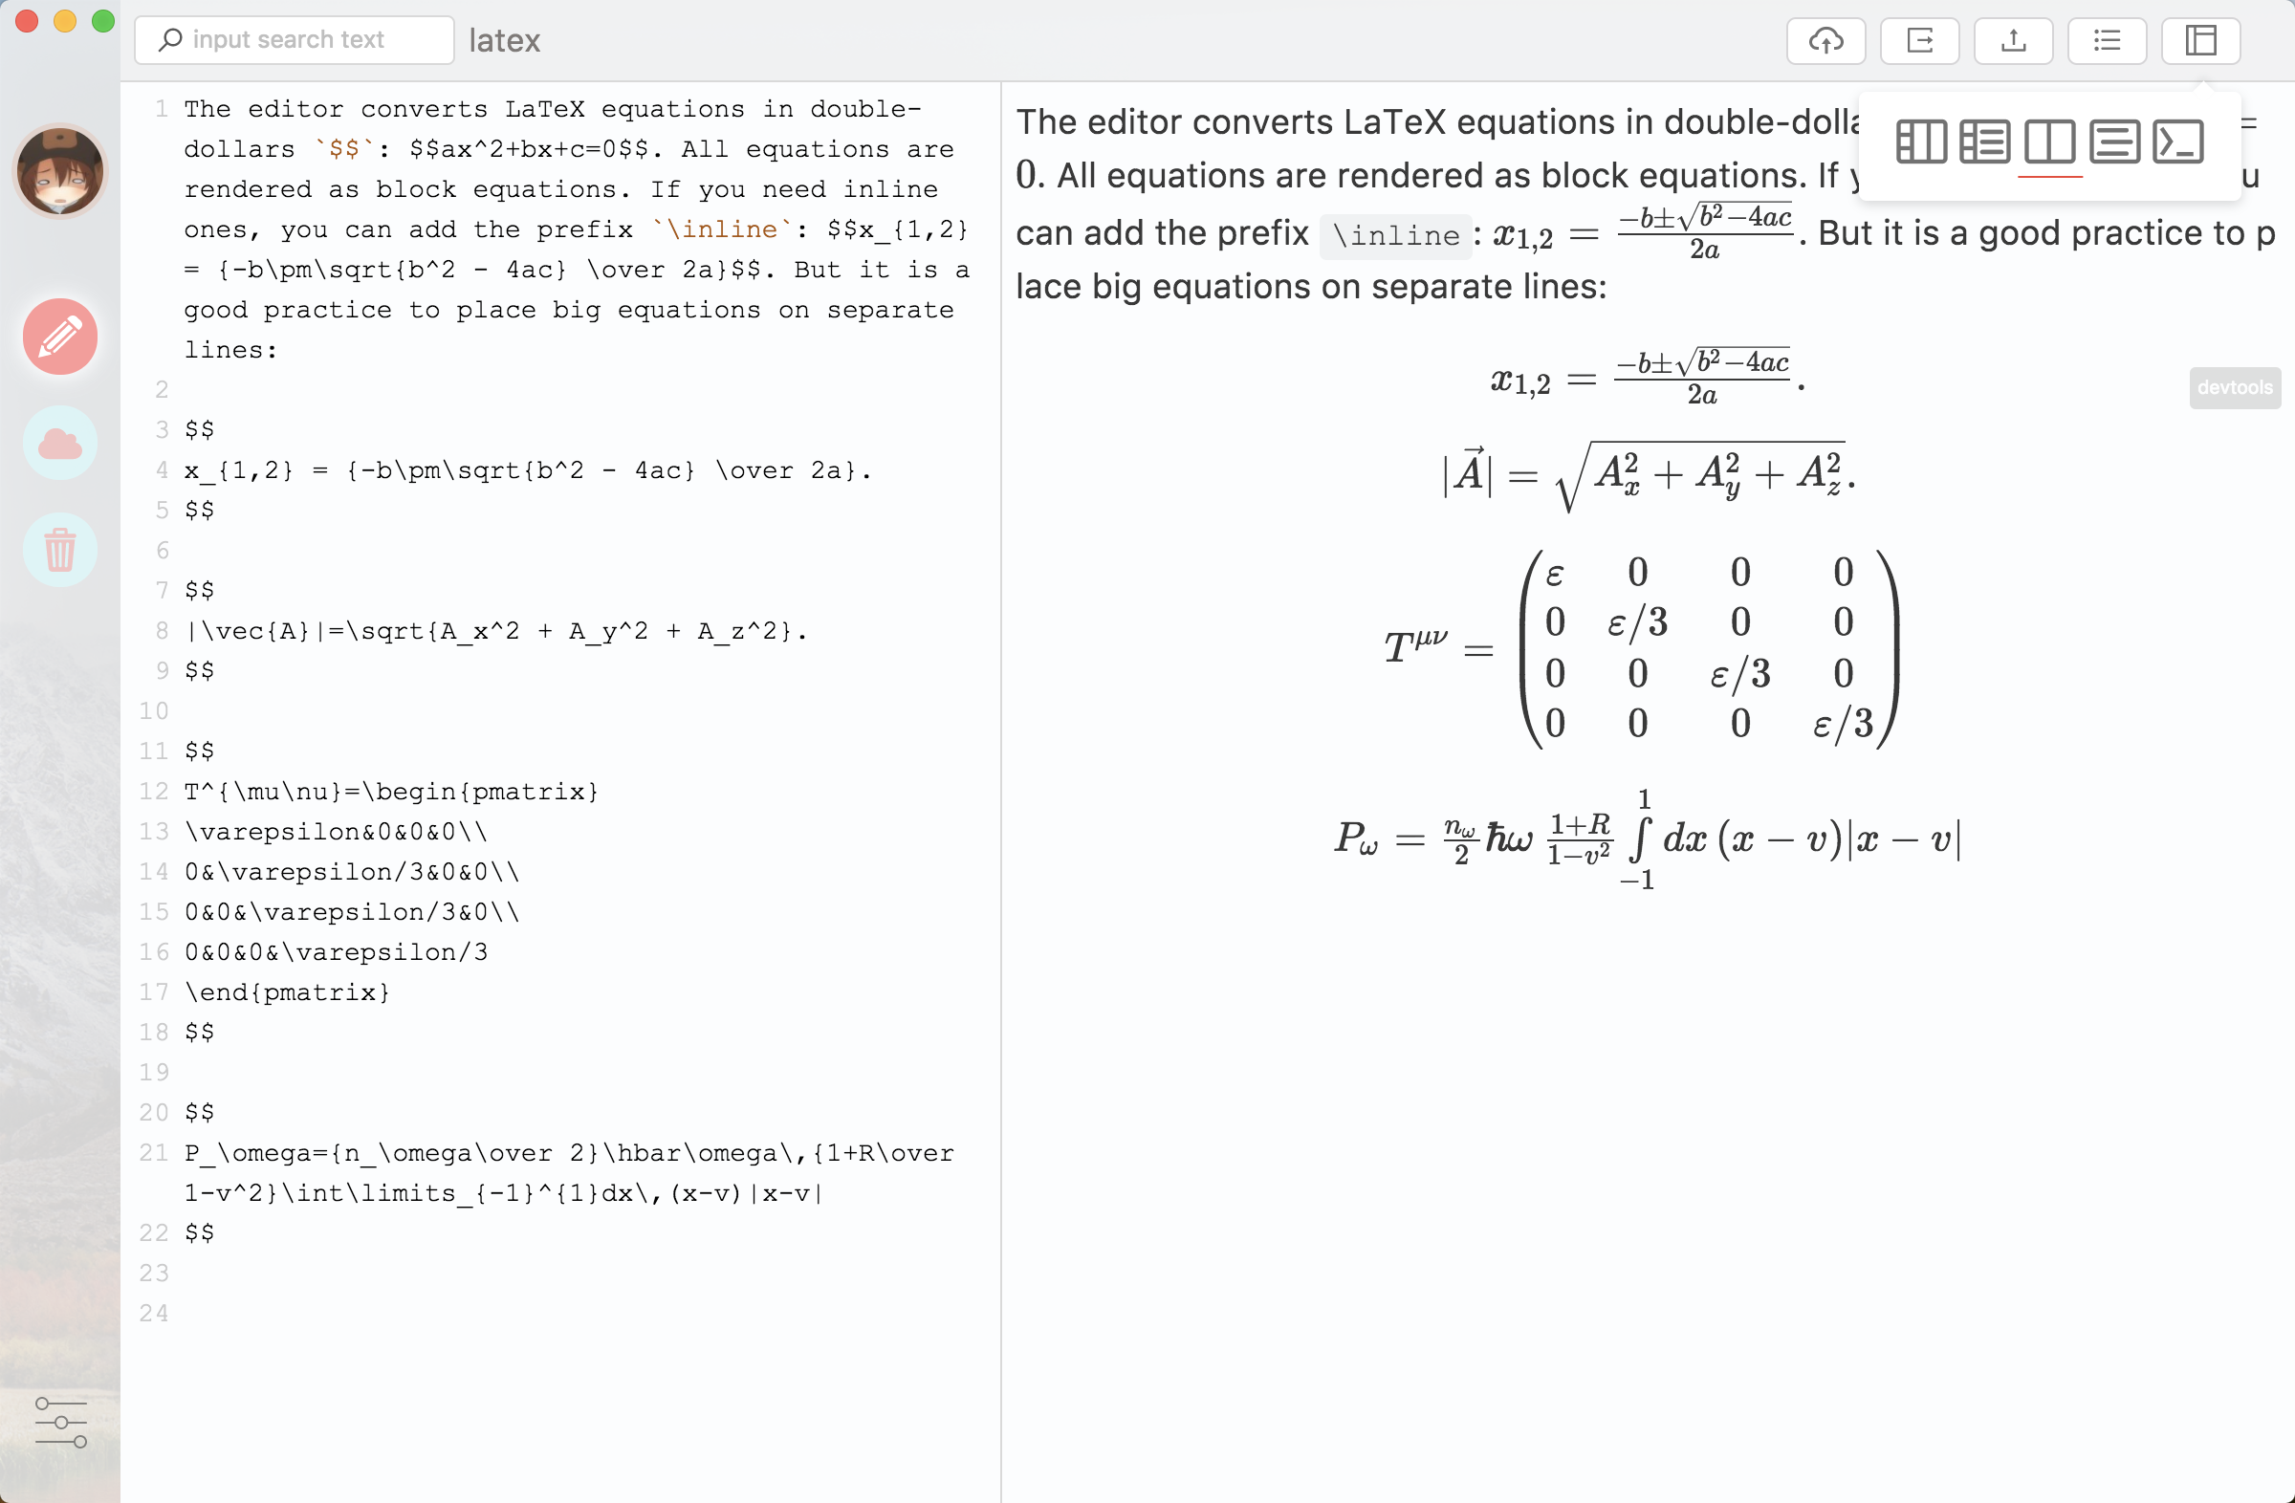Click the share upload arrow button
This screenshot has width=2295, height=1503.
tap(2013, 40)
